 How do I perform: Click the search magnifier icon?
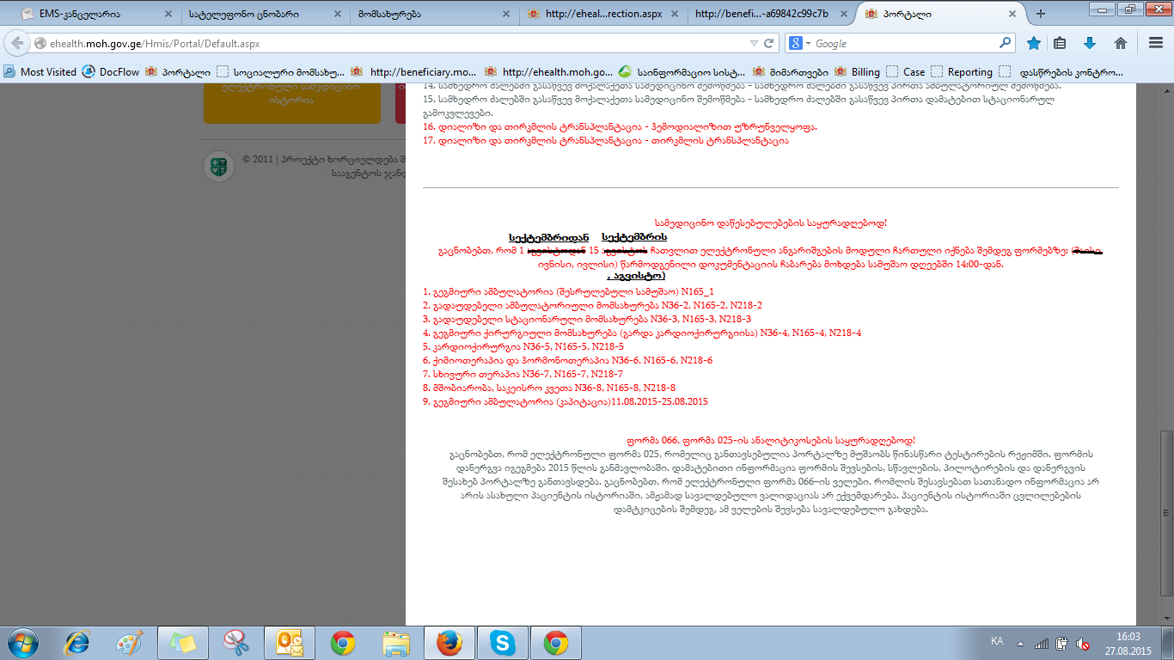(x=1006, y=43)
